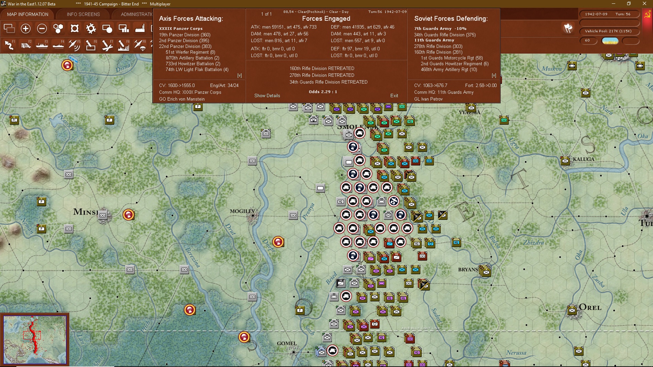Click the square frame toolbar icon
Image resolution: width=653 pixels, height=367 pixels.
(74, 29)
